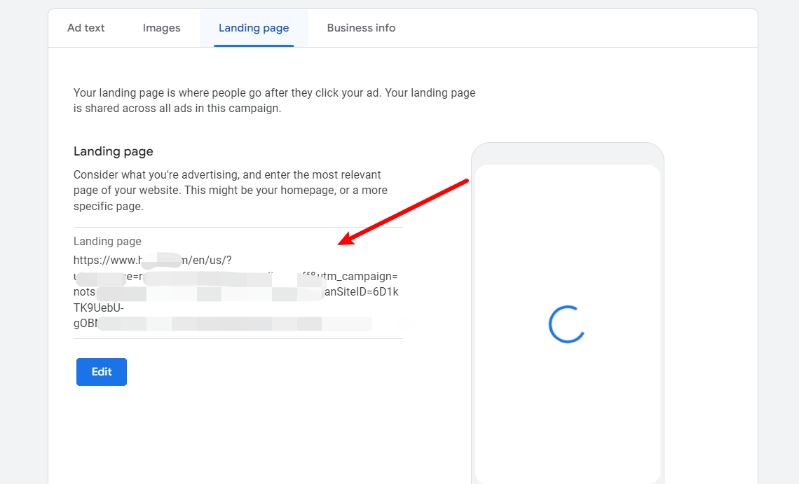Click the 'Consider what you're advertising' description
The height and width of the screenshot is (484, 799).
(227, 174)
